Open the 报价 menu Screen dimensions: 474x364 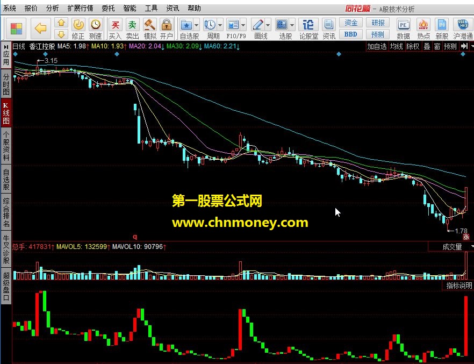pos(31,8)
